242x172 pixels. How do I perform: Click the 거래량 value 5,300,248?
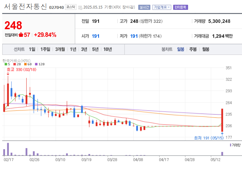(219, 21)
